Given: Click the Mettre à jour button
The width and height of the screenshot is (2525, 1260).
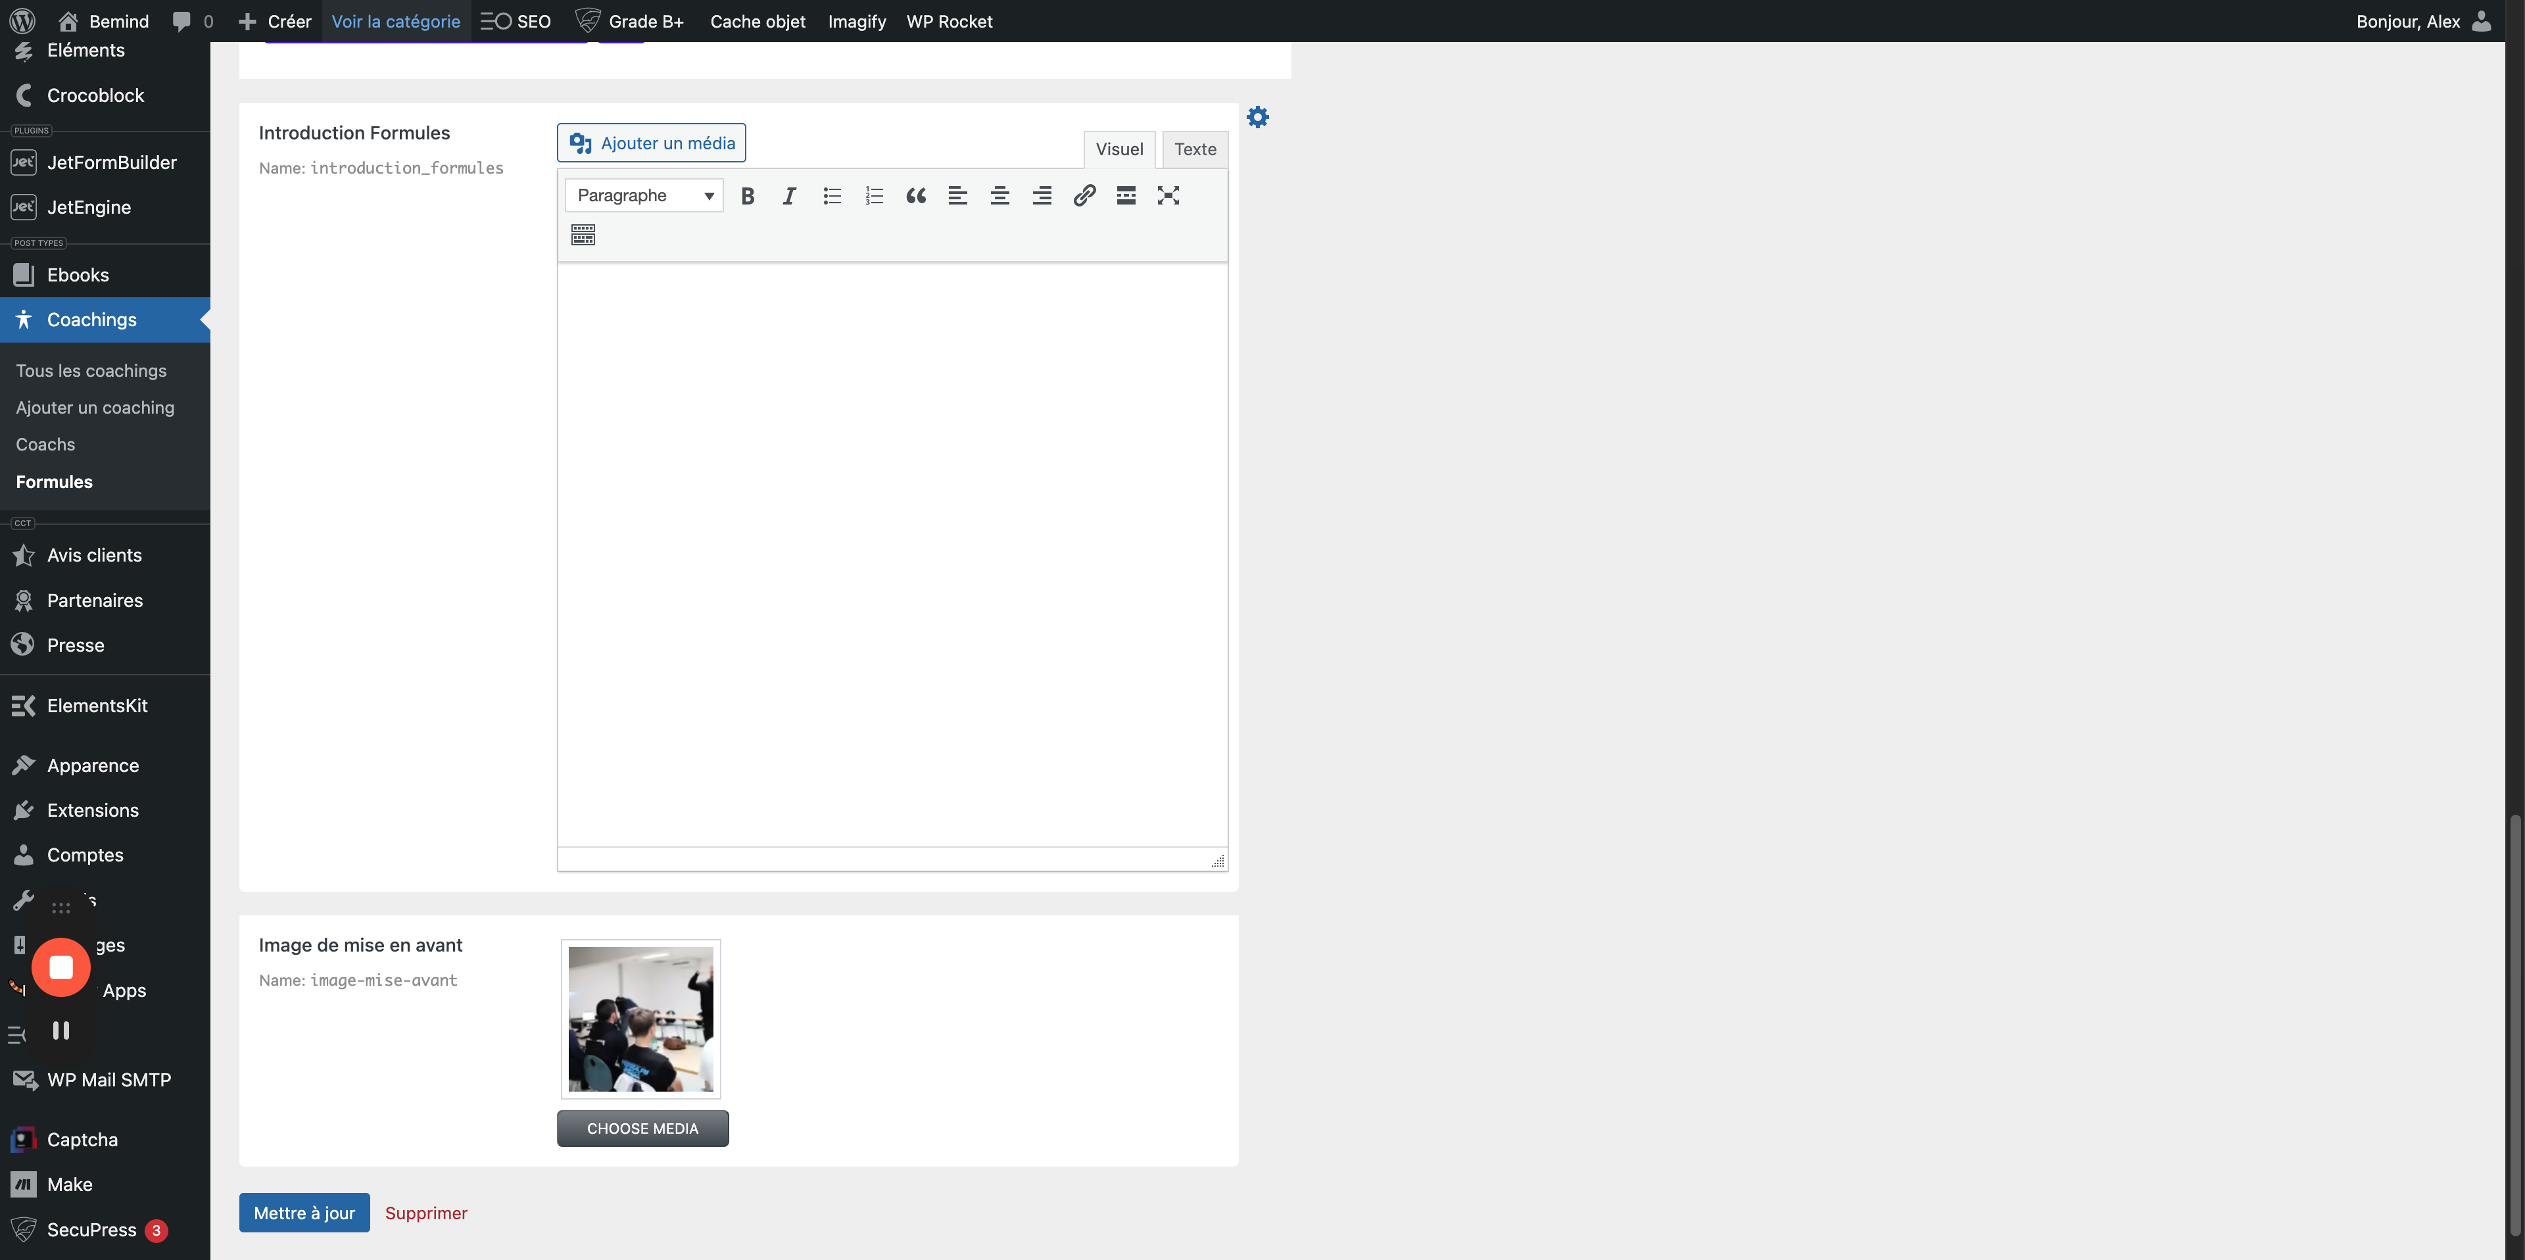Looking at the screenshot, I should point(304,1213).
